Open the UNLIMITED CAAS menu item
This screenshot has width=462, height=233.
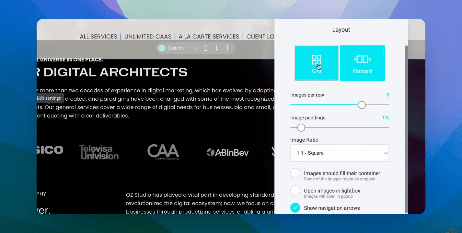[148, 37]
